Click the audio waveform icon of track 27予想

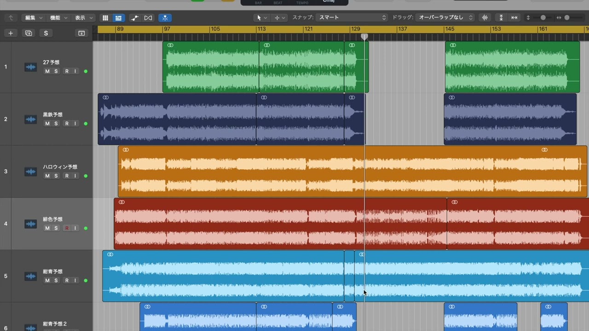click(x=30, y=67)
